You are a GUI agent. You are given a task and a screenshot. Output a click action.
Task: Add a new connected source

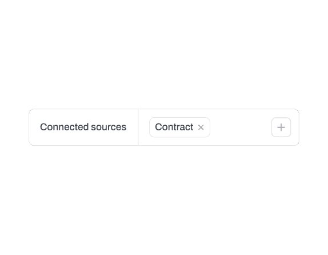click(x=281, y=127)
